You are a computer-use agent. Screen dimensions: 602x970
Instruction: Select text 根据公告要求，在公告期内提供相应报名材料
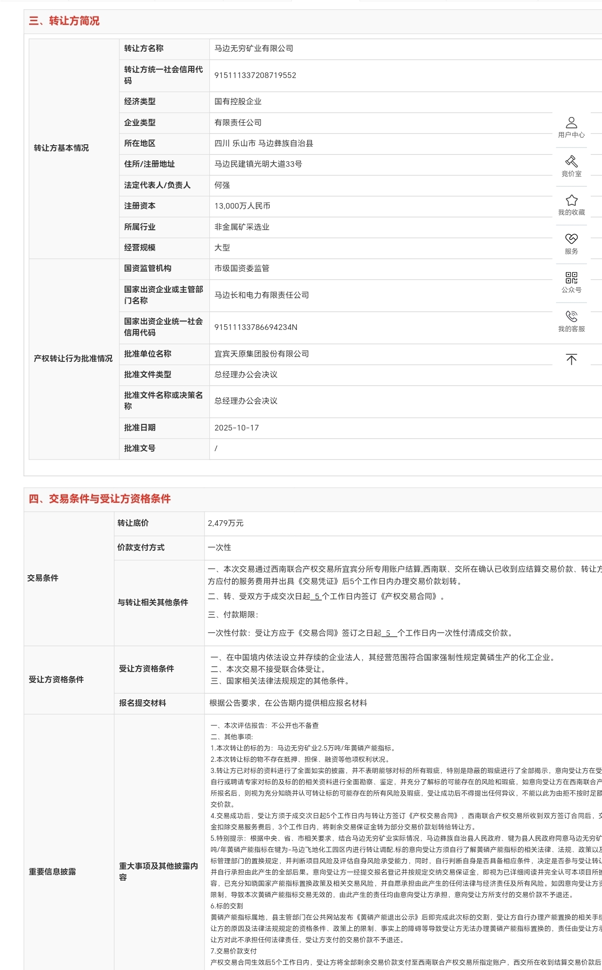pos(288,703)
